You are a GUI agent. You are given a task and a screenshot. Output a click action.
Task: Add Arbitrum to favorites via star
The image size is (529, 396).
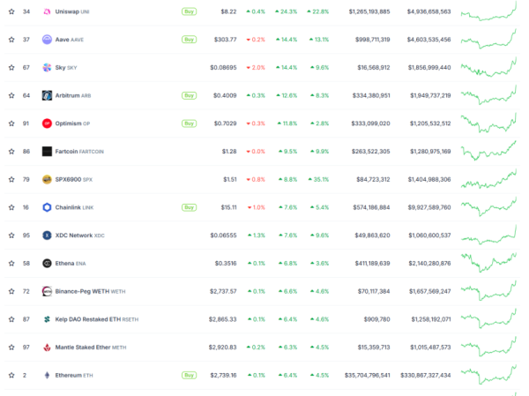point(11,95)
